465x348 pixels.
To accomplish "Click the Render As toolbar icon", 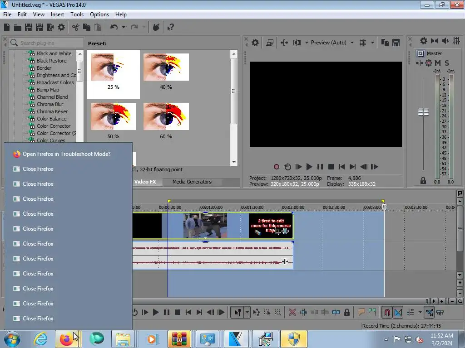I will [50, 28].
